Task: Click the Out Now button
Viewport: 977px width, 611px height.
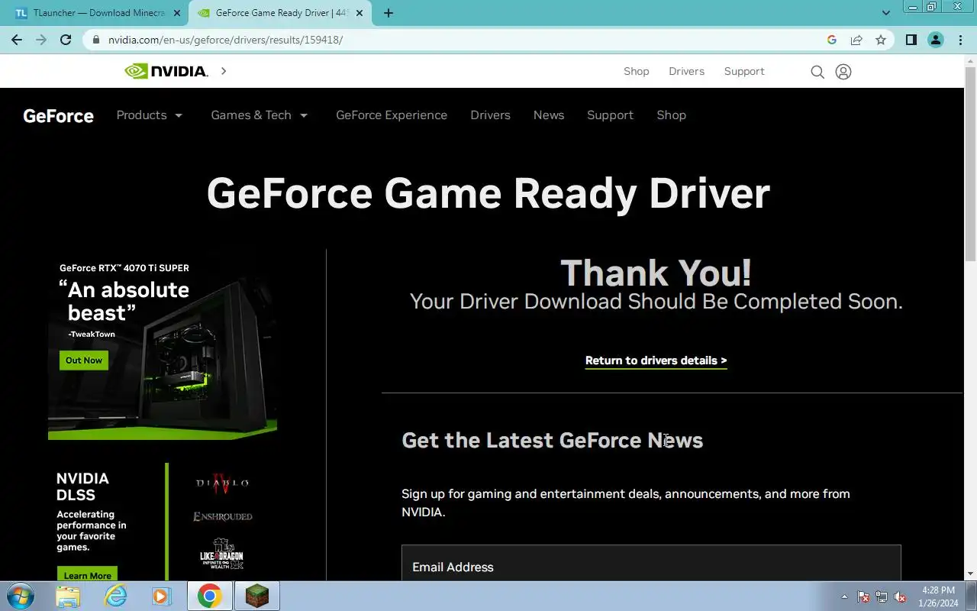Action: (x=84, y=360)
